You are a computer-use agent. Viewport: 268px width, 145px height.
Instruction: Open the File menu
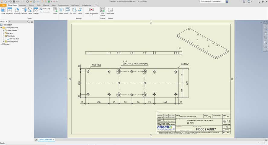3,5
